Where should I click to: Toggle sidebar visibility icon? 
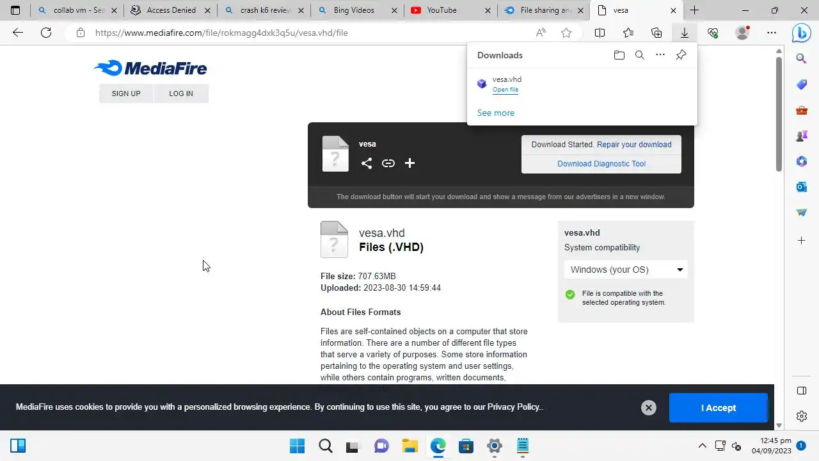pyautogui.click(x=802, y=391)
